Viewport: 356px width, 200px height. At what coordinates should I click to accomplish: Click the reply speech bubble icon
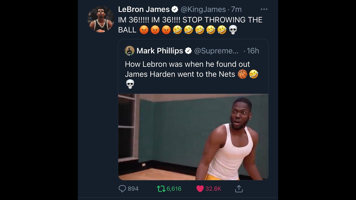click(x=122, y=189)
